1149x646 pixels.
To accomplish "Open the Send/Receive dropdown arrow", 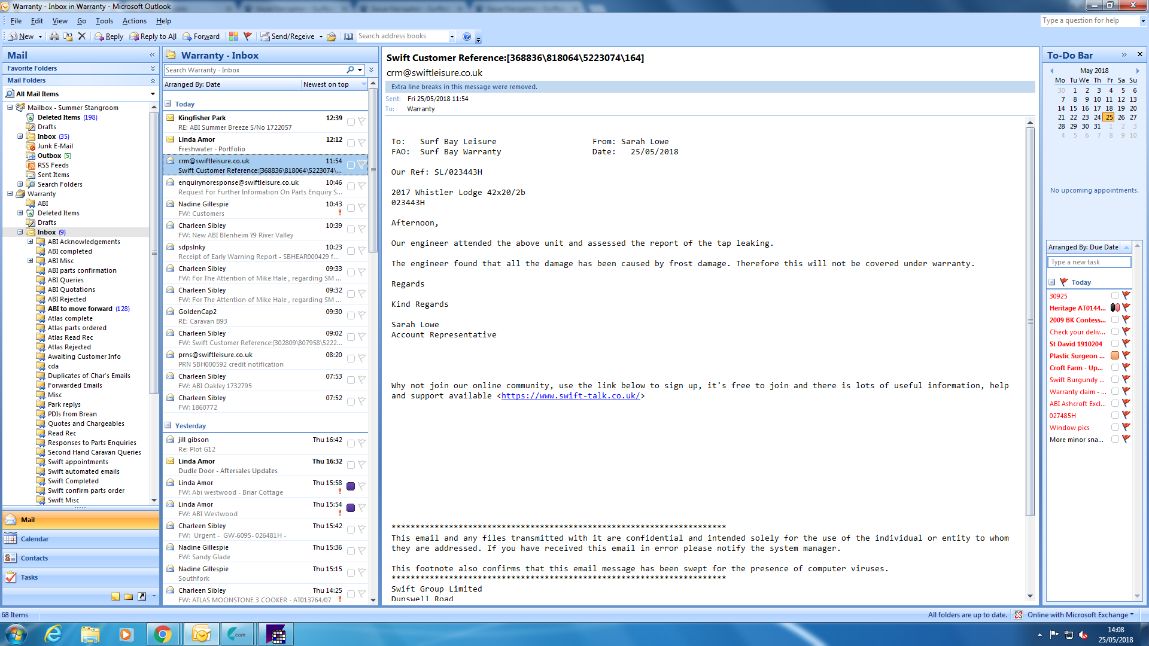I will pos(321,36).
